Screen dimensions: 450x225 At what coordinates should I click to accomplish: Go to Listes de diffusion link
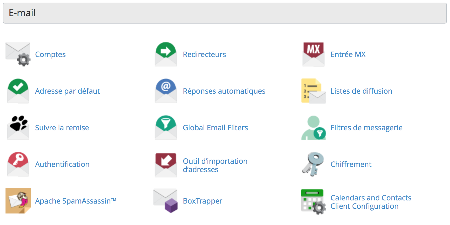[361, 91]
